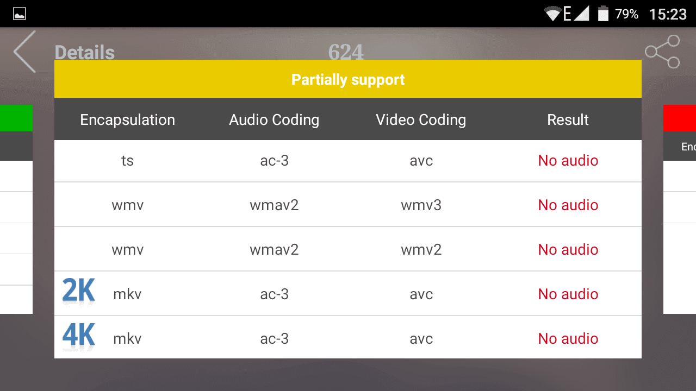Tap the Audio Coding column header
Screen dimensions: 696x391
pos(274,120)
